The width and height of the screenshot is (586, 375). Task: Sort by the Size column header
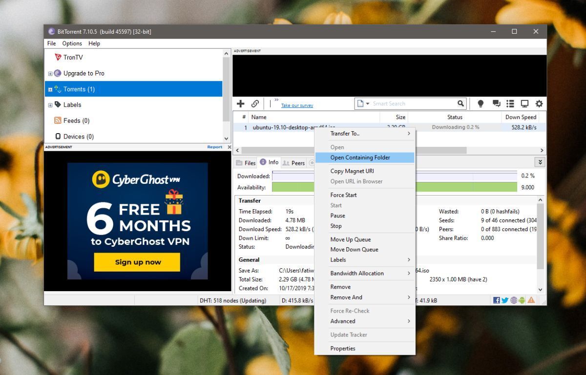tap(394, 117)
